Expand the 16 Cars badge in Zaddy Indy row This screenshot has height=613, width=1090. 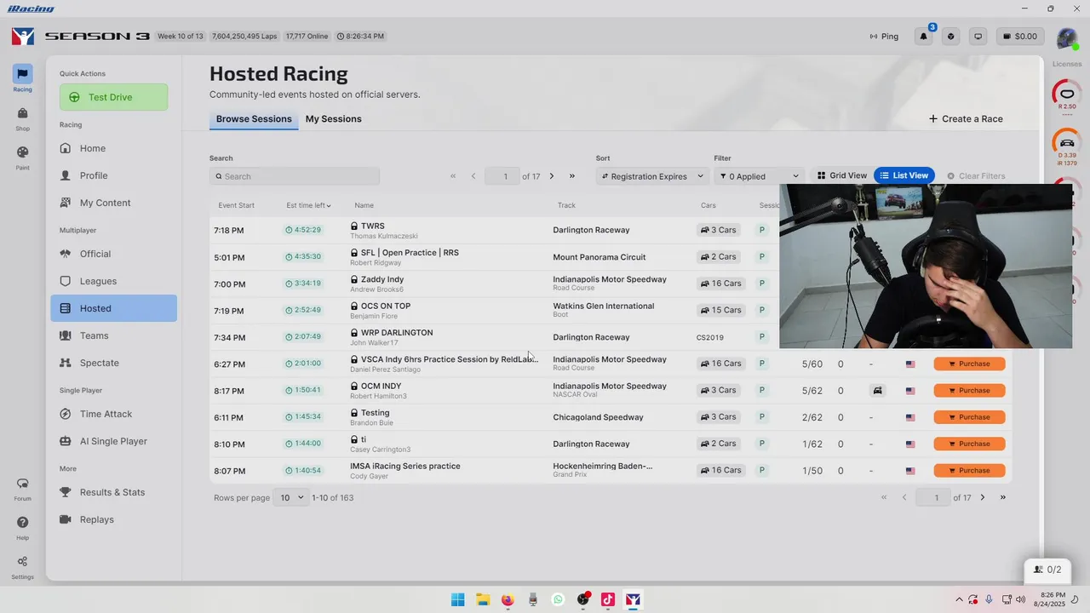[x=720, y=284]
